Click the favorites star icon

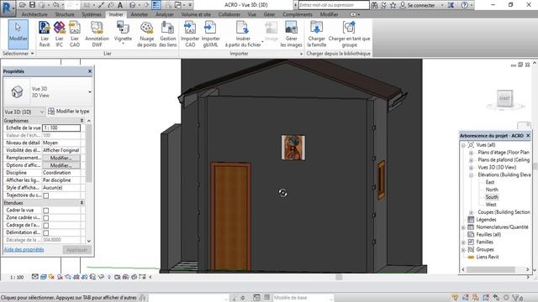point(393,5)
